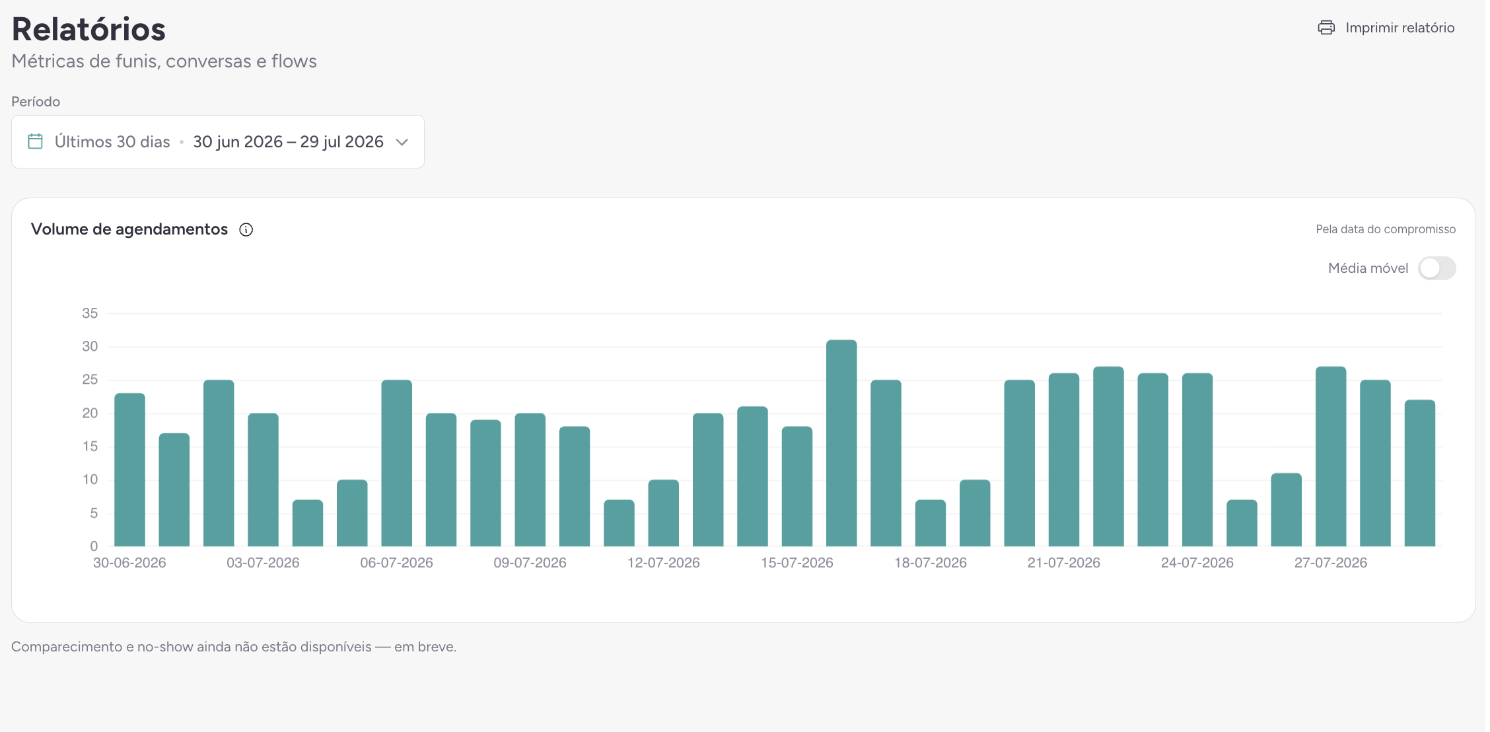
Task: Select the bar above 21-07-2026
Action: point(1064,460)
